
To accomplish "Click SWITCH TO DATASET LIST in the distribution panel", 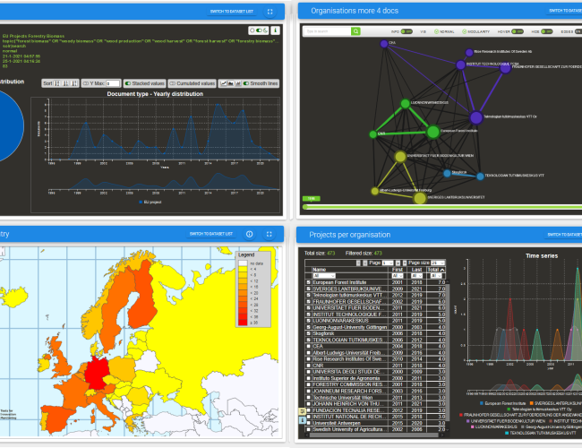I will click(x=232, y=12).
